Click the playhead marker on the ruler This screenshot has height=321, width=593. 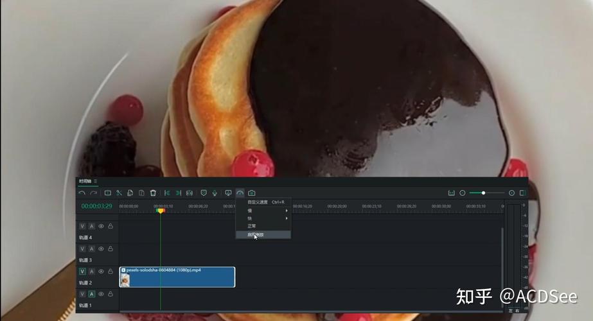click(x=161, y=211)
